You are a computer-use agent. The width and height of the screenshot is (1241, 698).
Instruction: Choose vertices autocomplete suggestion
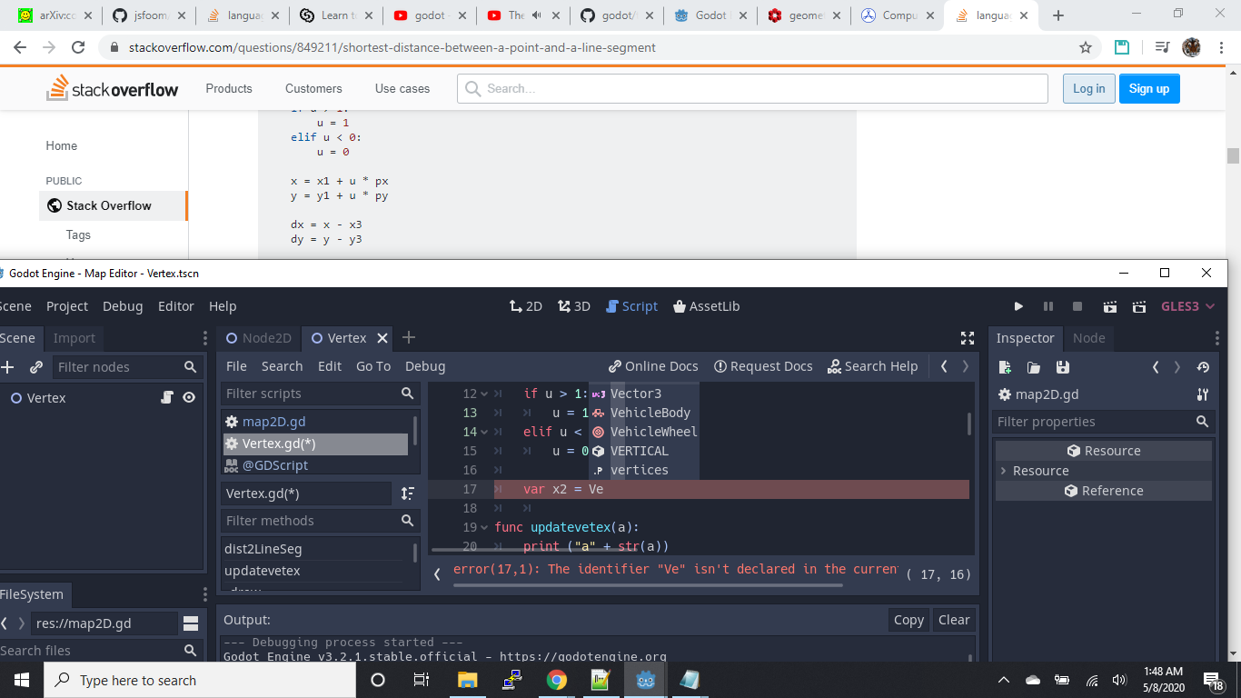[644, 470]
